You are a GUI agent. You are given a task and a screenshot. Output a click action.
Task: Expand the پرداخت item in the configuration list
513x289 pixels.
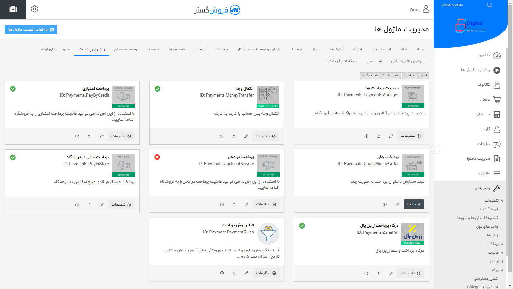click(493, 244)
